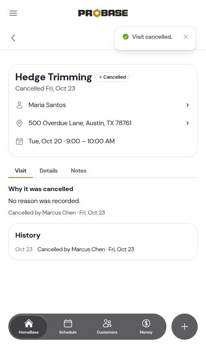This screenshot has width=206, height=348.
Task: Open HomeBase from the bottom navigation
Action: click(29, 327)
